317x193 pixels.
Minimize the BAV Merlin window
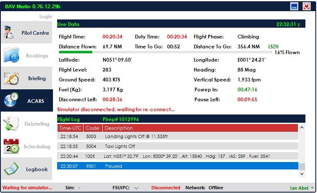pos(294,6)
